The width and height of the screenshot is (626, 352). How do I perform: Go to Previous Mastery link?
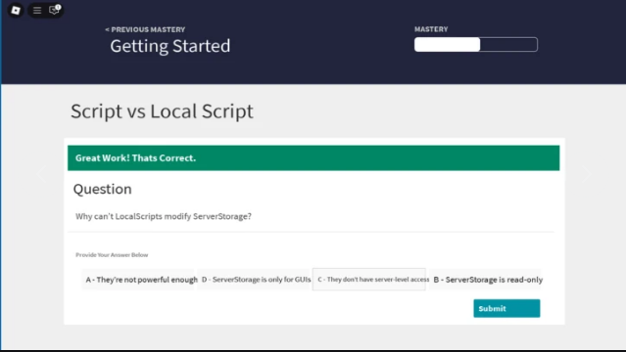click(x=145, y=29)
